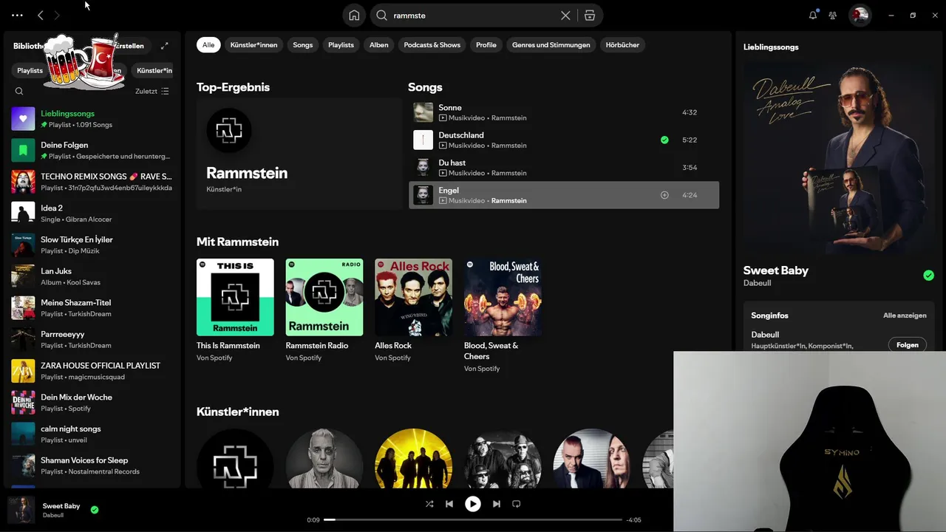Open the notifications bell

[x=813, y=15]
